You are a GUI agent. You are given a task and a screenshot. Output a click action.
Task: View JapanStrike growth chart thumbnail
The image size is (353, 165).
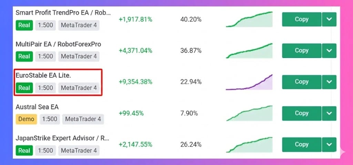pos(249,145)
